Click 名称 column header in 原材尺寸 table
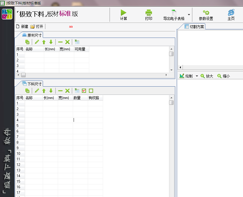 click(x=34, y=49)
